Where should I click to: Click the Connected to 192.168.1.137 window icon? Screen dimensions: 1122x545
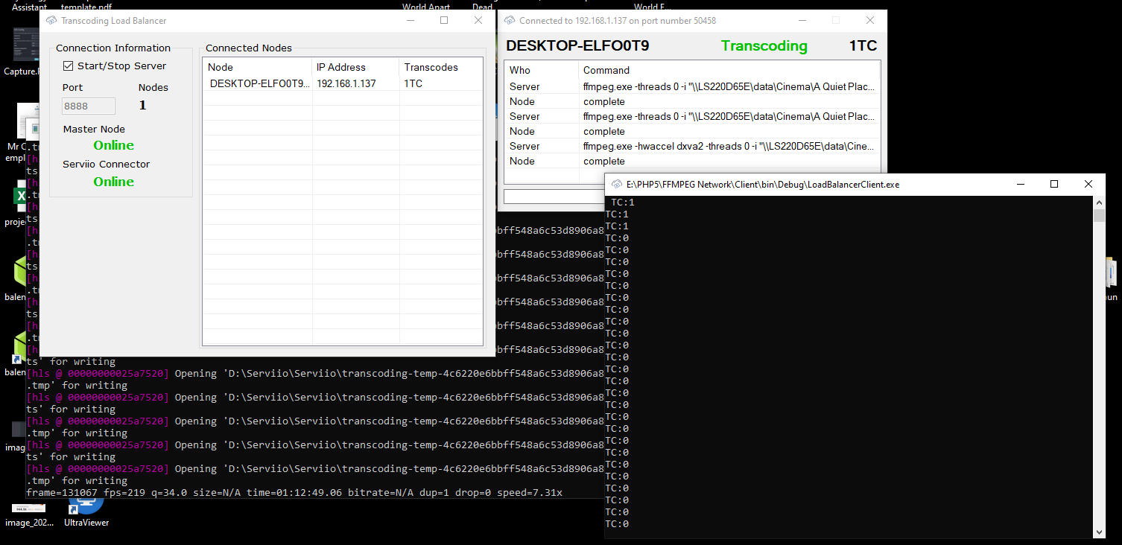click(510, 21)
